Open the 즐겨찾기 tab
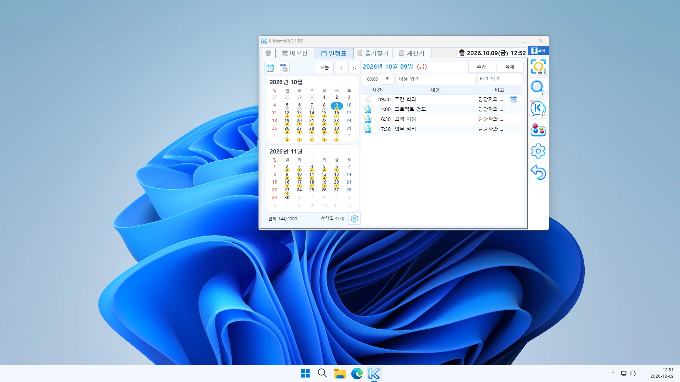 373,53
